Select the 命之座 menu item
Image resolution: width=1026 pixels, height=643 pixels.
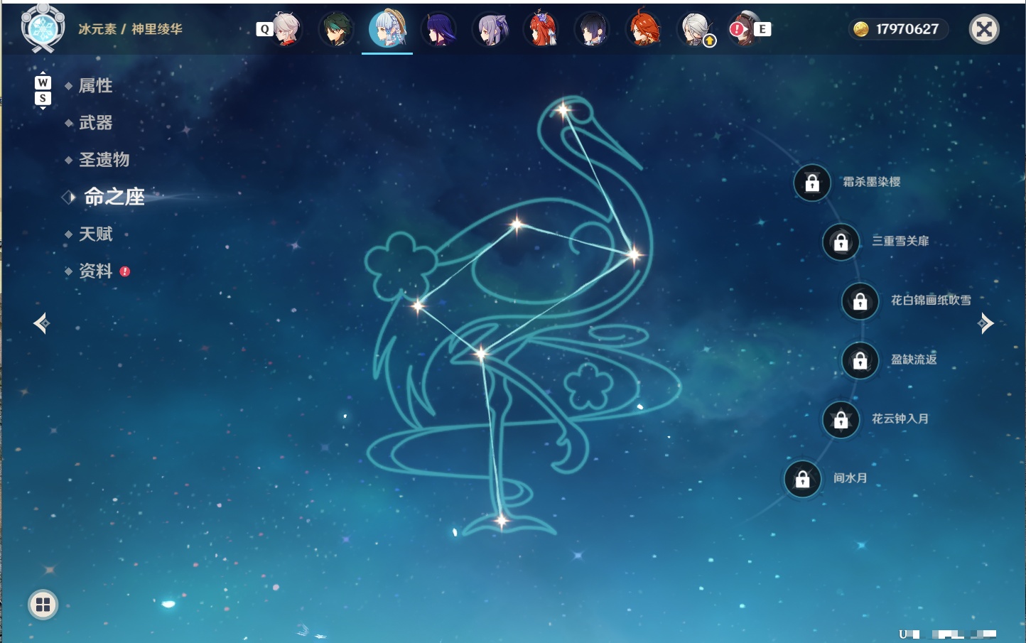pyautogui.click(x=114, y=197)
